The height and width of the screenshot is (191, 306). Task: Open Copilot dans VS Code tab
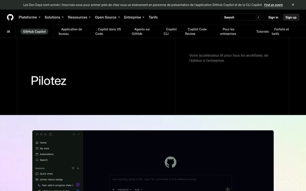tap(108, 32)
